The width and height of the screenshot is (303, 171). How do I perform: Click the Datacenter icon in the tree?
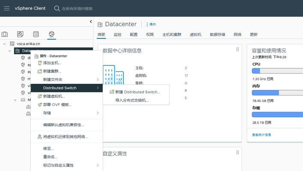(18, 51)
